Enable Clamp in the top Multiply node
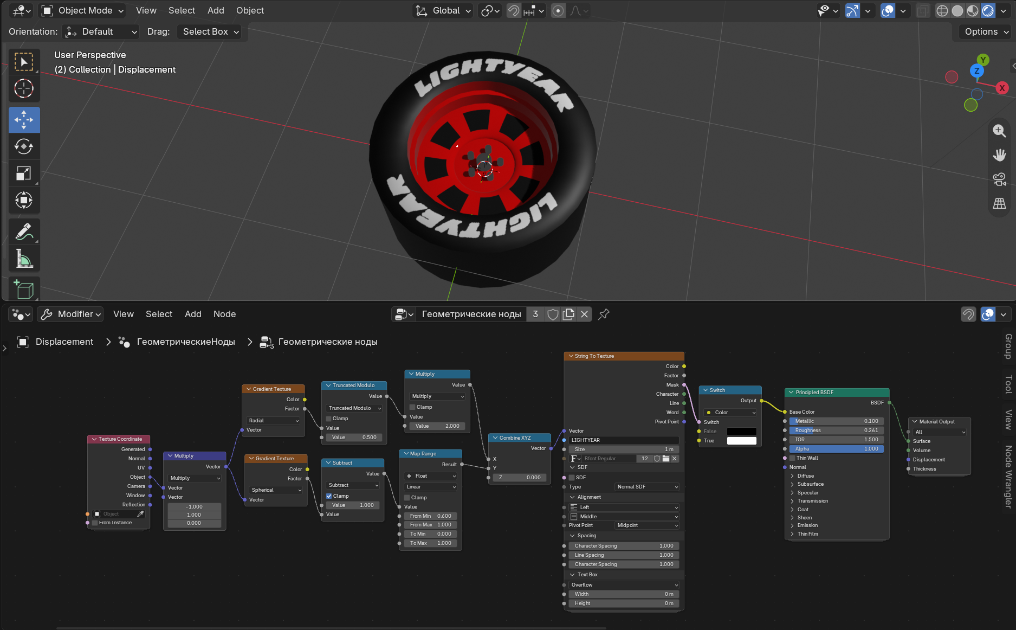 click(x=412, y=407)
